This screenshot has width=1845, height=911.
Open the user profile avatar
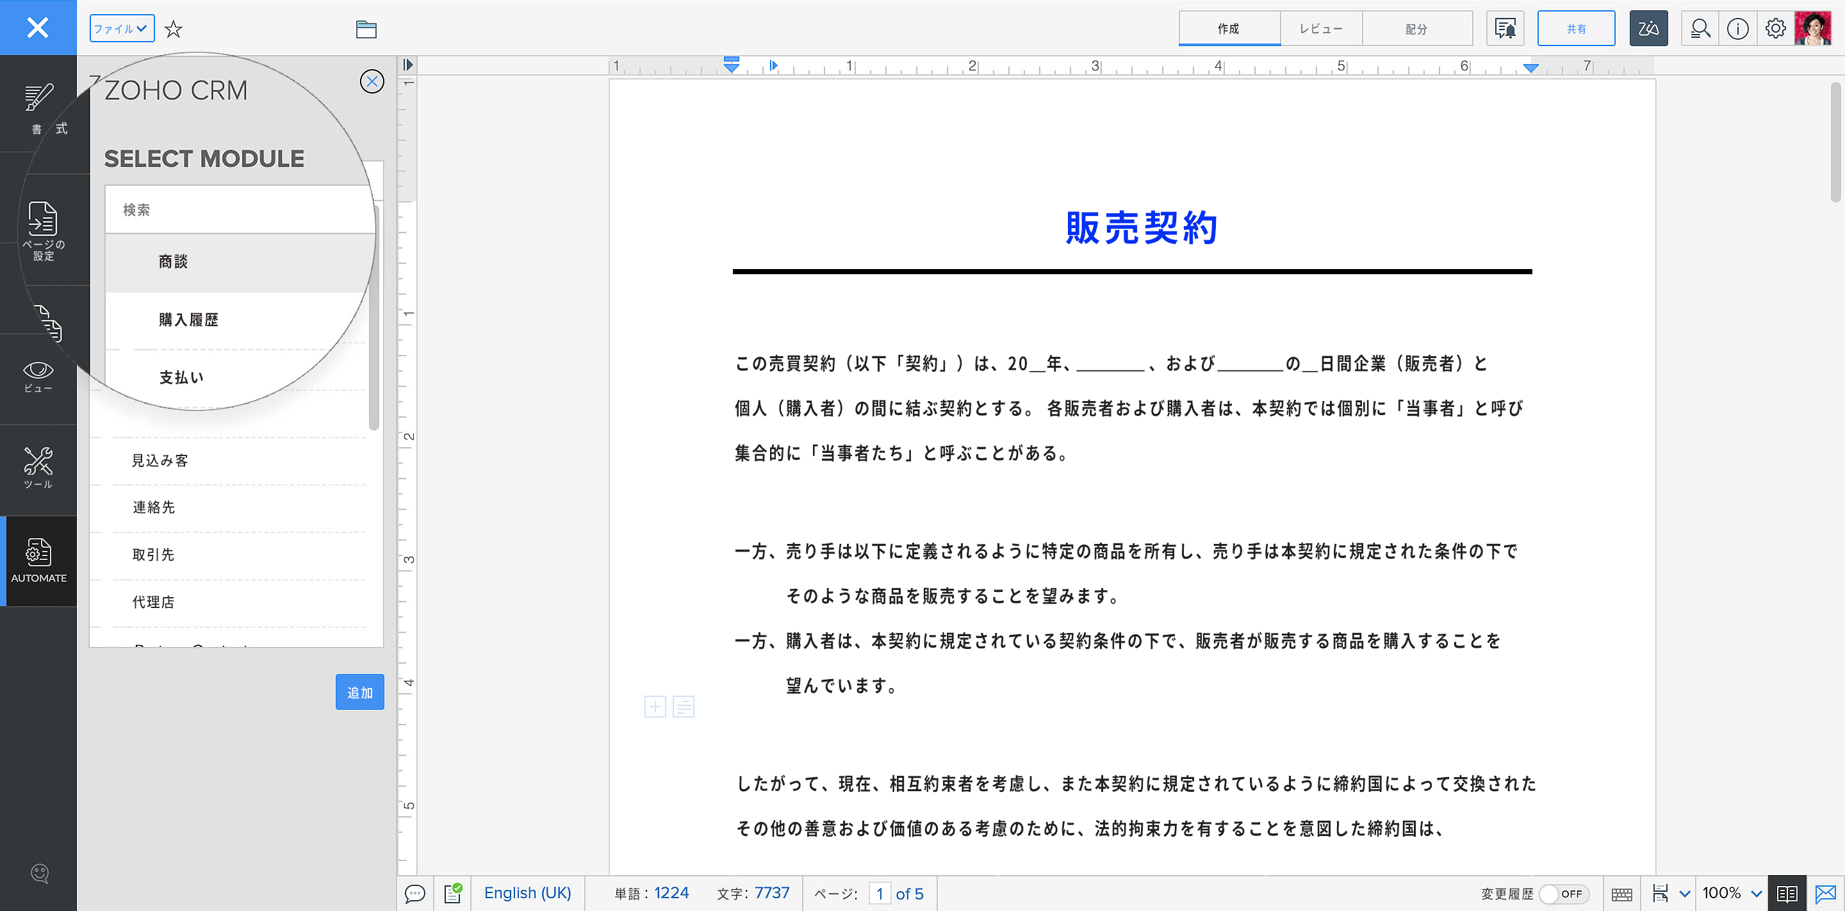pos(1813,29)
